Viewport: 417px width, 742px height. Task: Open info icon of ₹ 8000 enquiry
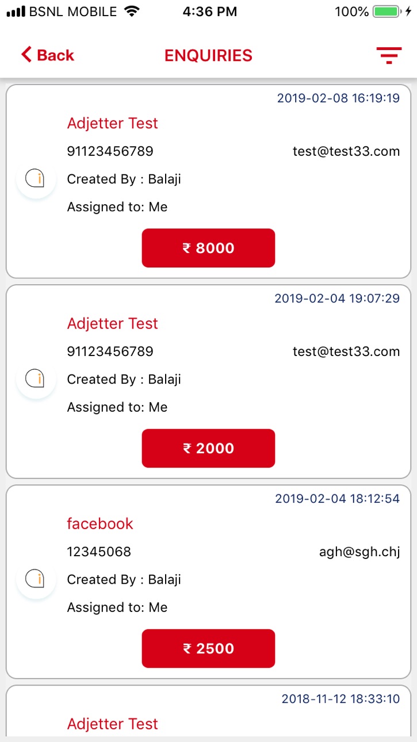36,179
